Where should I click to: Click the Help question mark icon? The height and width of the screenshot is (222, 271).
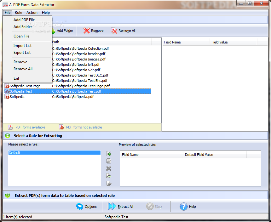[x=183, y=207]
